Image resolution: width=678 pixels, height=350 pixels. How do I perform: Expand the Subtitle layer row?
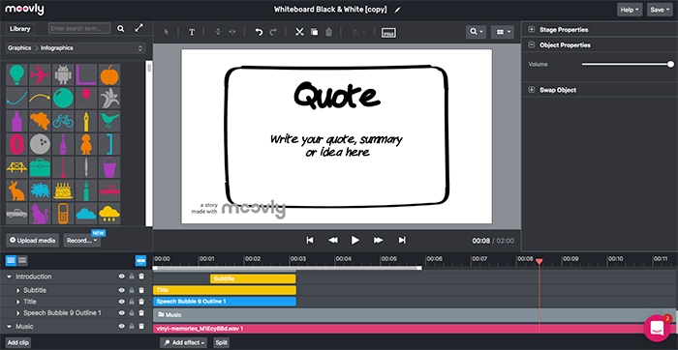pos(18,290)
